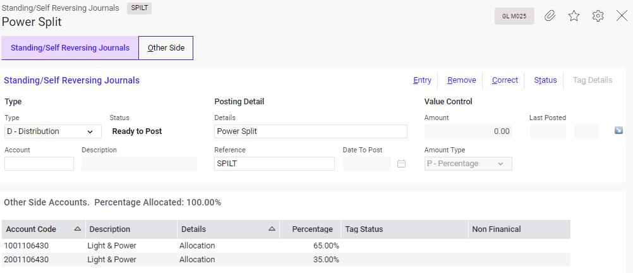The width and height of the screenshot is (633, 273).
Task: Click the Reference field containing SPILT
Action: point(274,164)
